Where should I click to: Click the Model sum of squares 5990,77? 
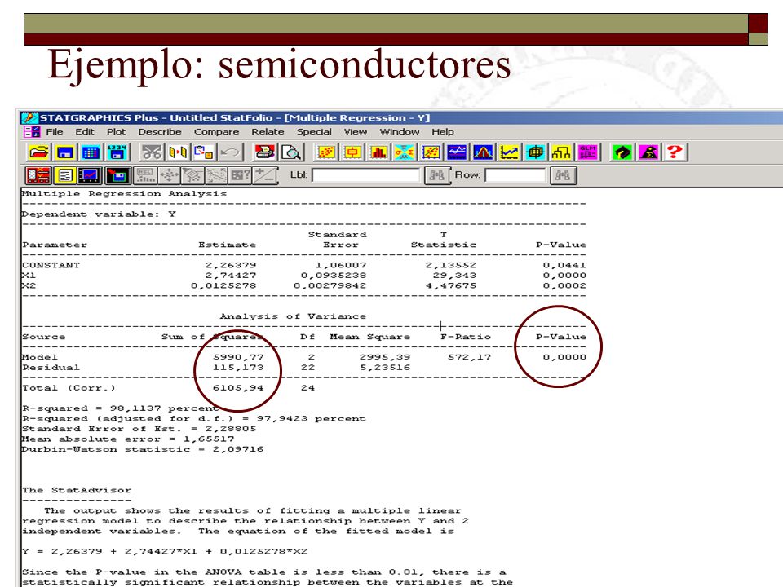[x=238, y=357]
